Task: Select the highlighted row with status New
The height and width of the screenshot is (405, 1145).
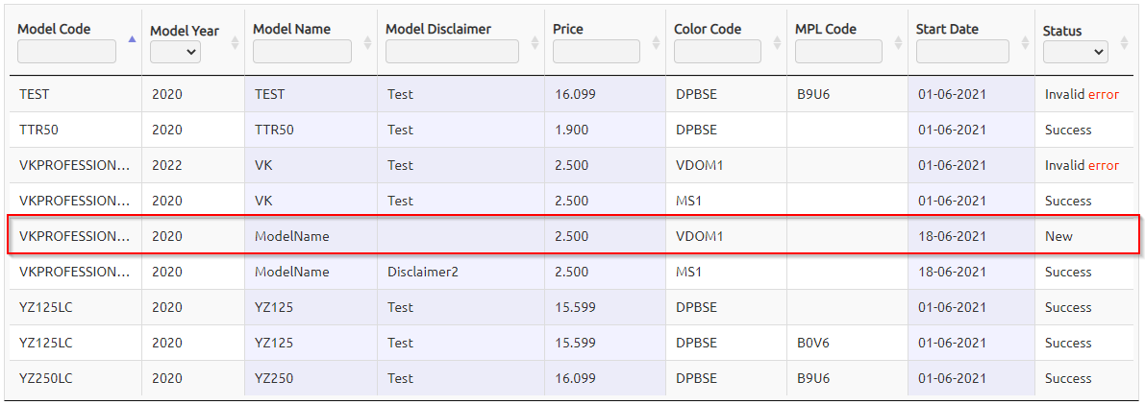Action: (x=573, y=236)
